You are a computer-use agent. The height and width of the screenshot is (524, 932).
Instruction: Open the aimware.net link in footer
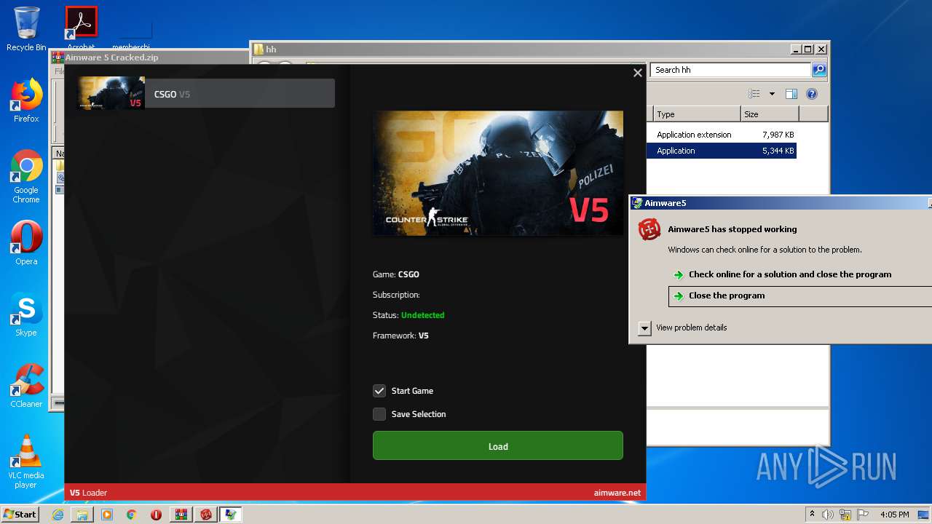coord(617,493)
